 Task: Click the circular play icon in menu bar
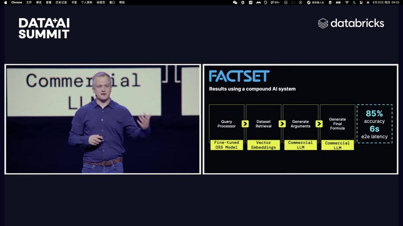(300, 2)
